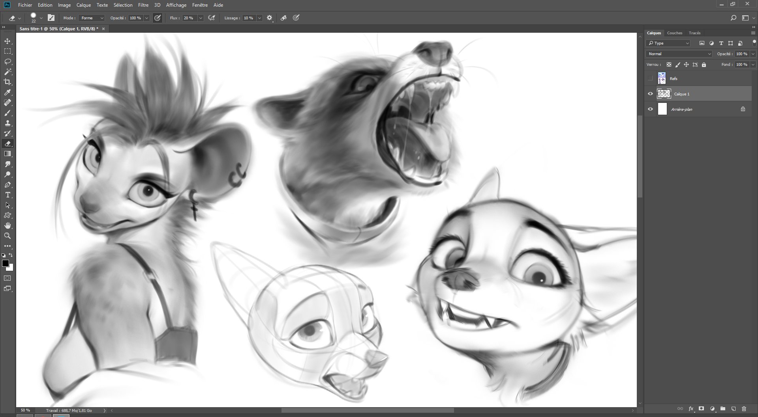This screenshot has width=758, height=417.
Task: Open the layer filter Type dropdown
Action: 668,43
